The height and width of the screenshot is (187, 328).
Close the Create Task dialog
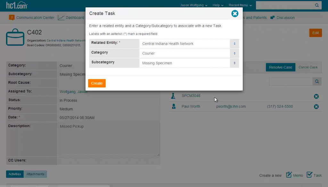click(x=235, y=13)
